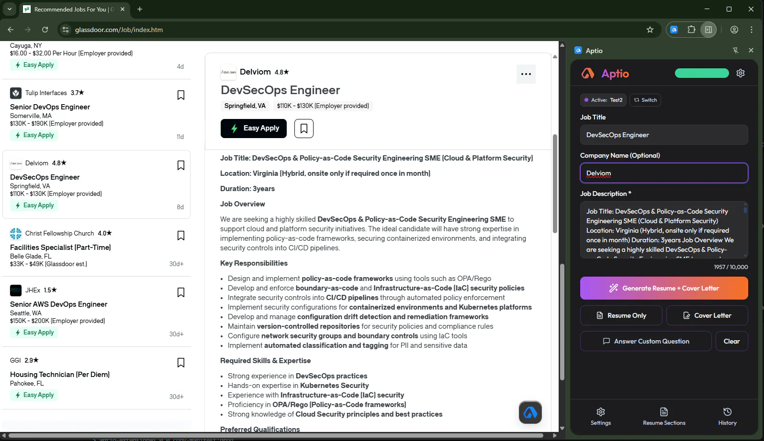Open Housing Technician (Per Diem) listing
764x441 pixels.
60,375
